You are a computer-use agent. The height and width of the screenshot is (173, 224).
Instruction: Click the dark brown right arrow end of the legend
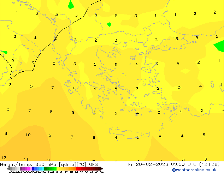click(102, 168)
